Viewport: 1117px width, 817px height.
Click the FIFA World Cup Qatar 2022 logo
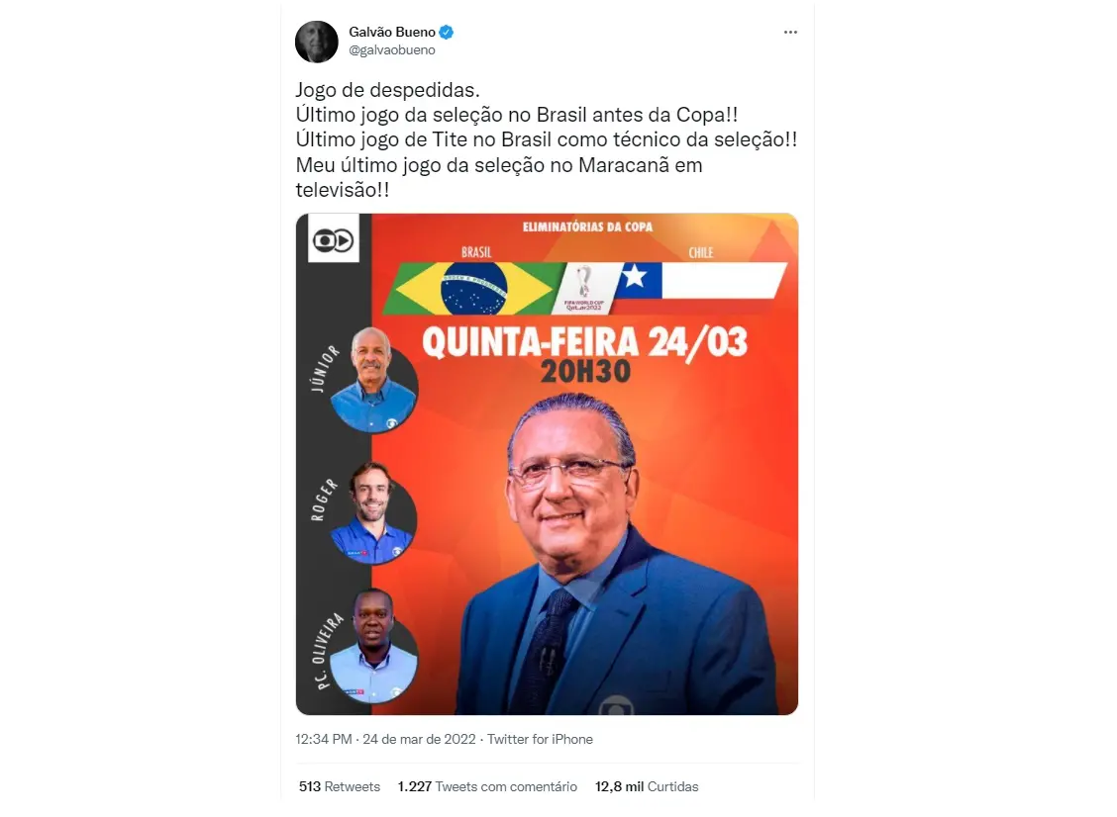(584, 288)
